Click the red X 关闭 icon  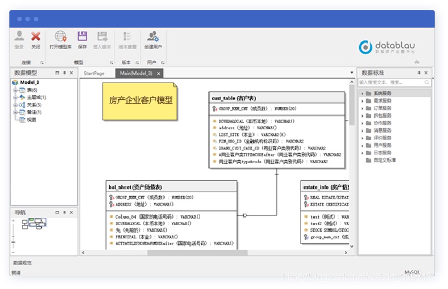coord(36,36)
